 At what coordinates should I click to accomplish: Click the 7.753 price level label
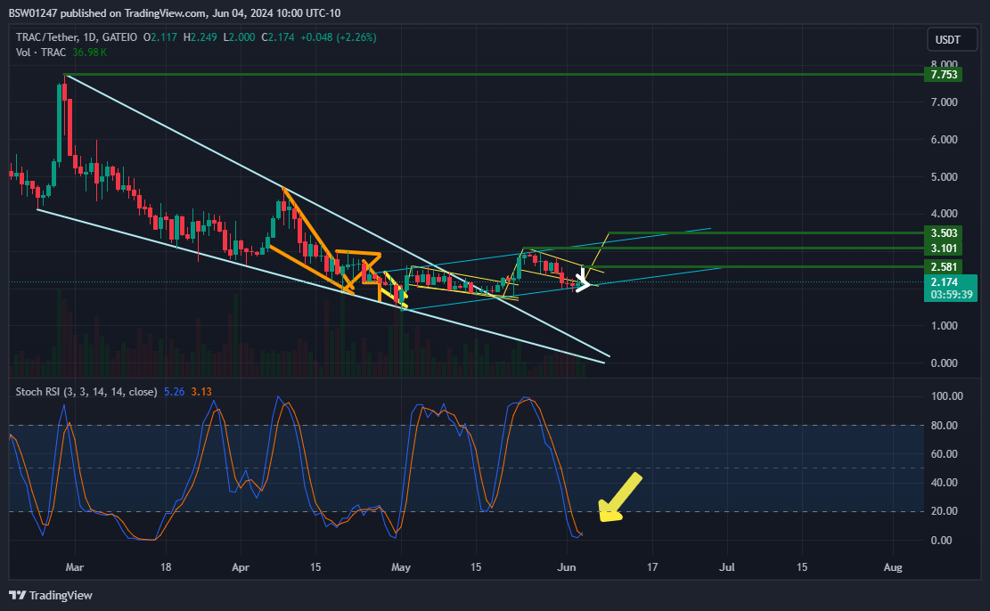click(x=944, y=75)
